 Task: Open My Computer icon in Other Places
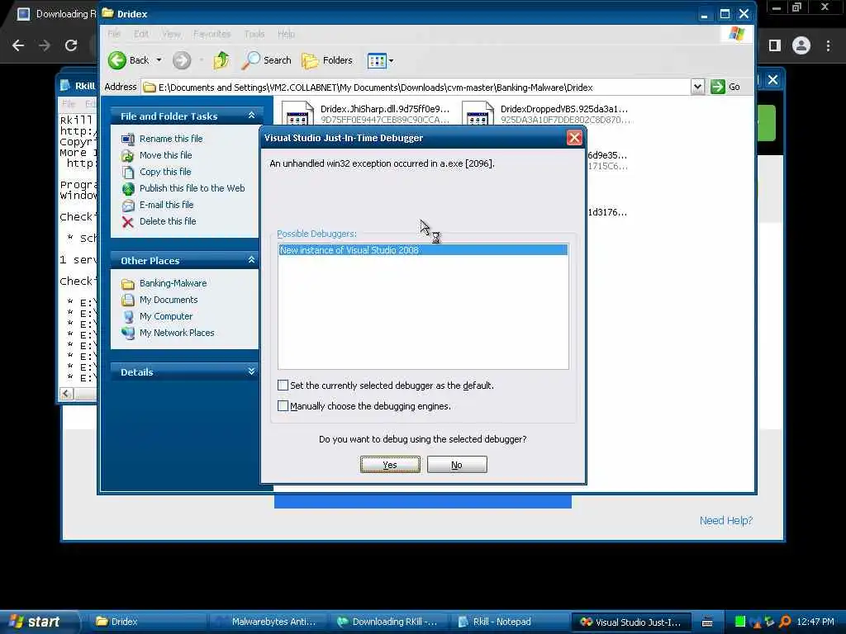(128, 316)
